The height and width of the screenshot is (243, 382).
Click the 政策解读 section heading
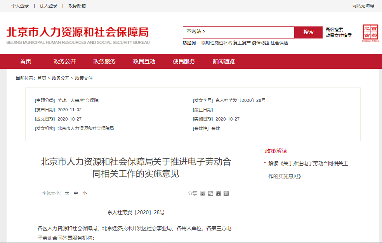pyautogui.click(x=276, y=151)
